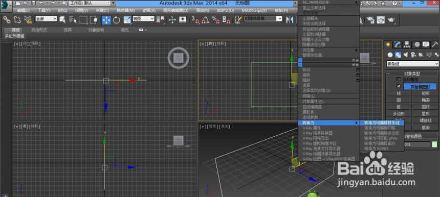440x197 pixels.
Task: Open the Create command panel tab
Action: pyautogui.click(x=388, y=44)
